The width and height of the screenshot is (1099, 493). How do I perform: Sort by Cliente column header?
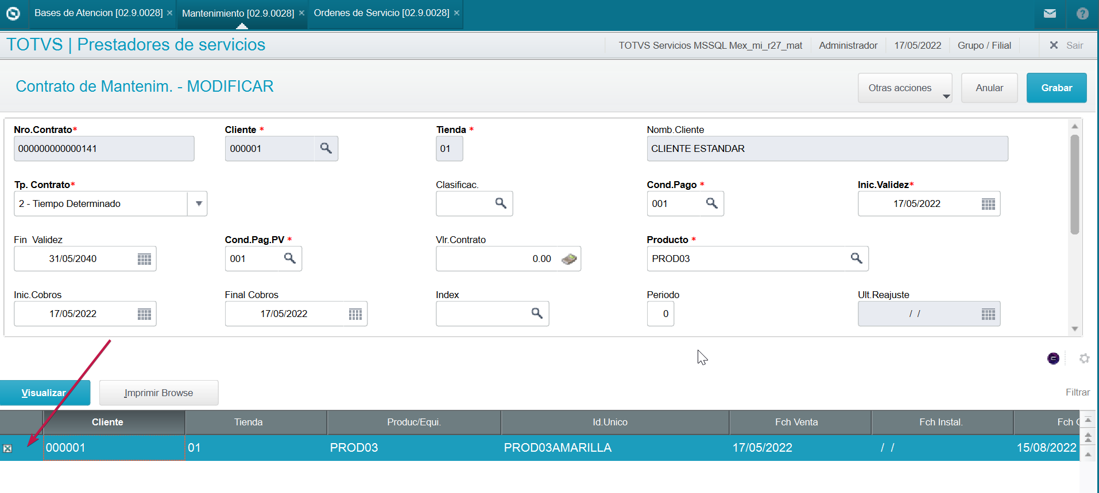tap(114, 422)
